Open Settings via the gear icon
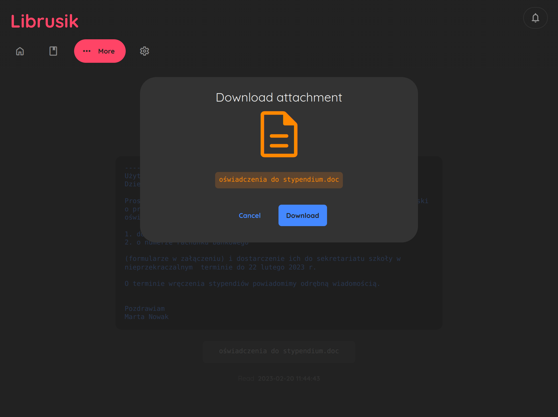Screen dimensions: 558x417 coord(144,51)
